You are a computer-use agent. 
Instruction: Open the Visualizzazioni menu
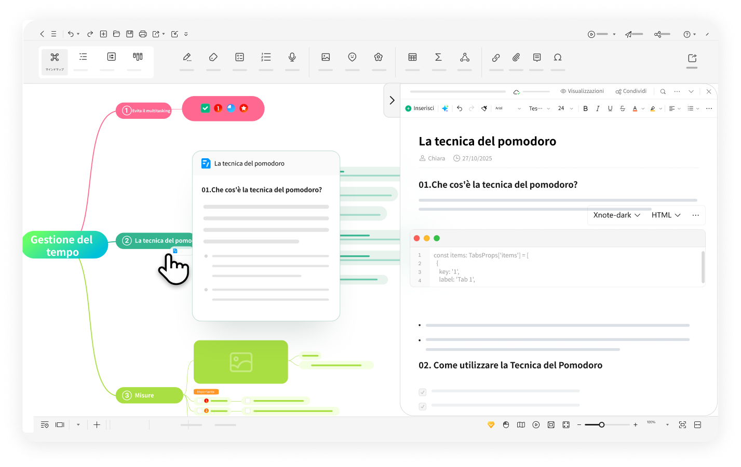(583, 91)
